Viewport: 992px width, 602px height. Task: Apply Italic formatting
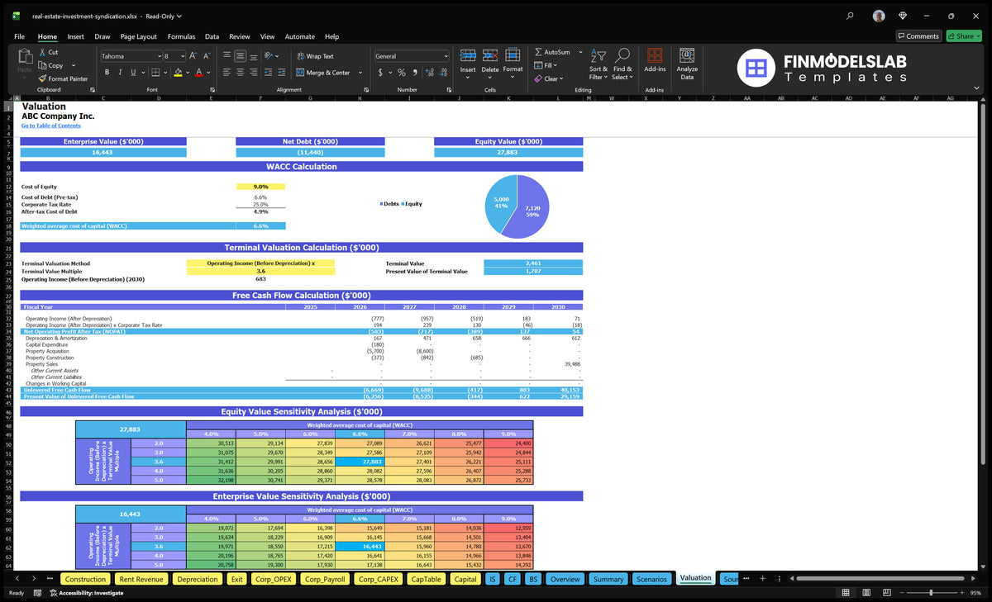click(120, 73)
